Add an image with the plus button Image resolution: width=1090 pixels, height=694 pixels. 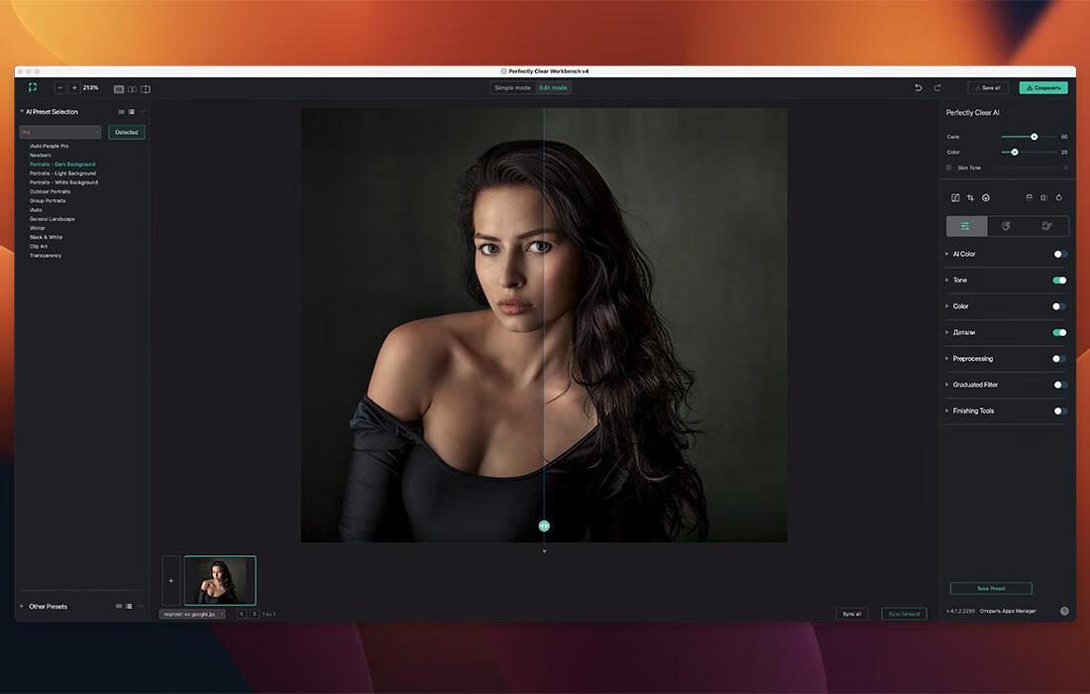[x=171, y=581]
